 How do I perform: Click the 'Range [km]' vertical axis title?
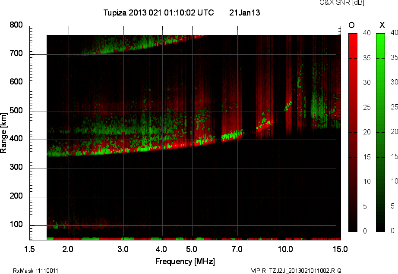3,133
